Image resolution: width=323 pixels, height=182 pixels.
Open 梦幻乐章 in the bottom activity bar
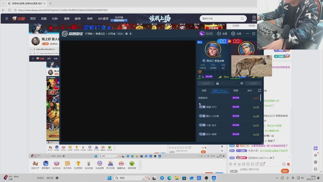[110, 165]
